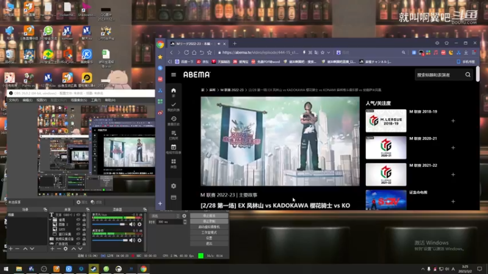The height and width of the screenshot is (274, 488).
Task: Toggle lock on LOGO source in OBS
Action: [84, 230]
